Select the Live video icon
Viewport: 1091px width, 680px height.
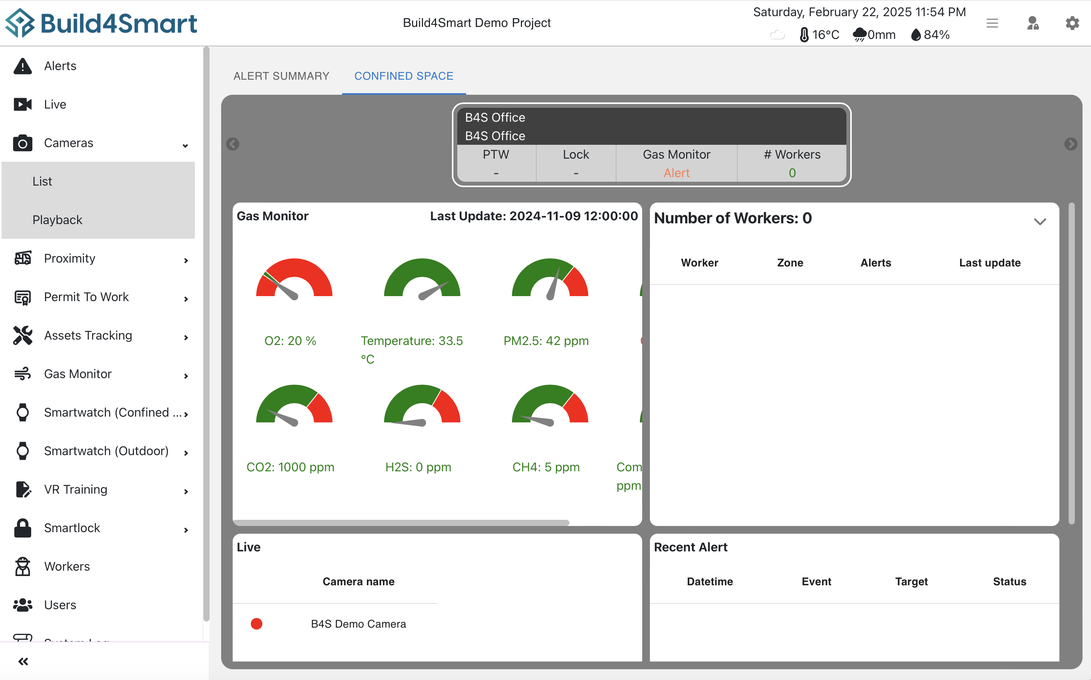[22, 104]
